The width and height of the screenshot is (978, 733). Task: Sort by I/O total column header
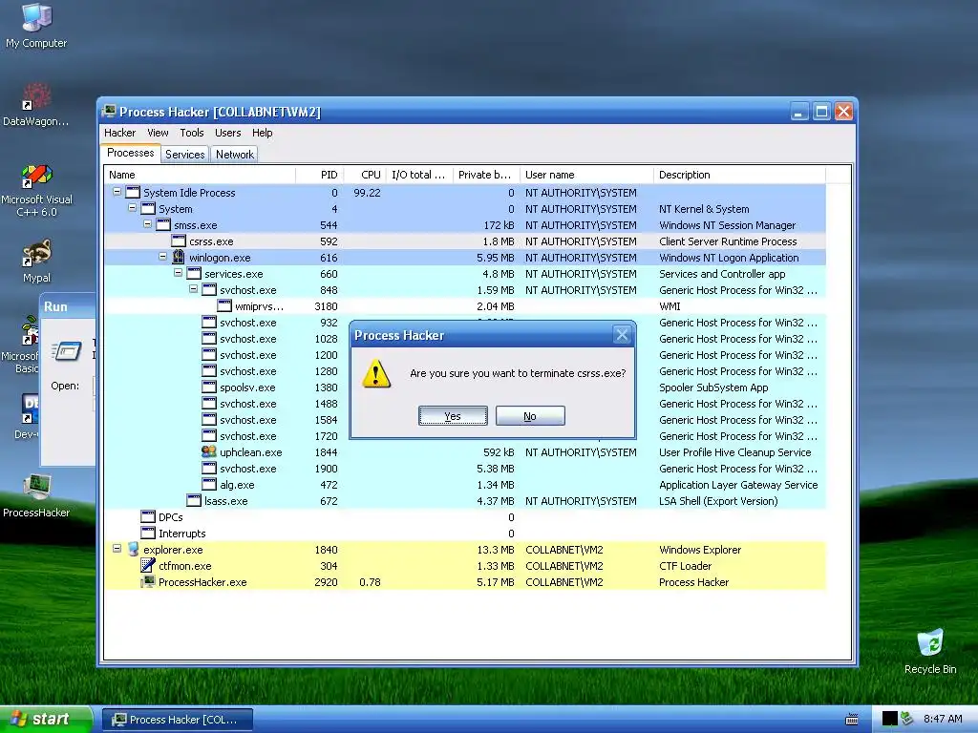pyautogui.click(x=420, y=175)
